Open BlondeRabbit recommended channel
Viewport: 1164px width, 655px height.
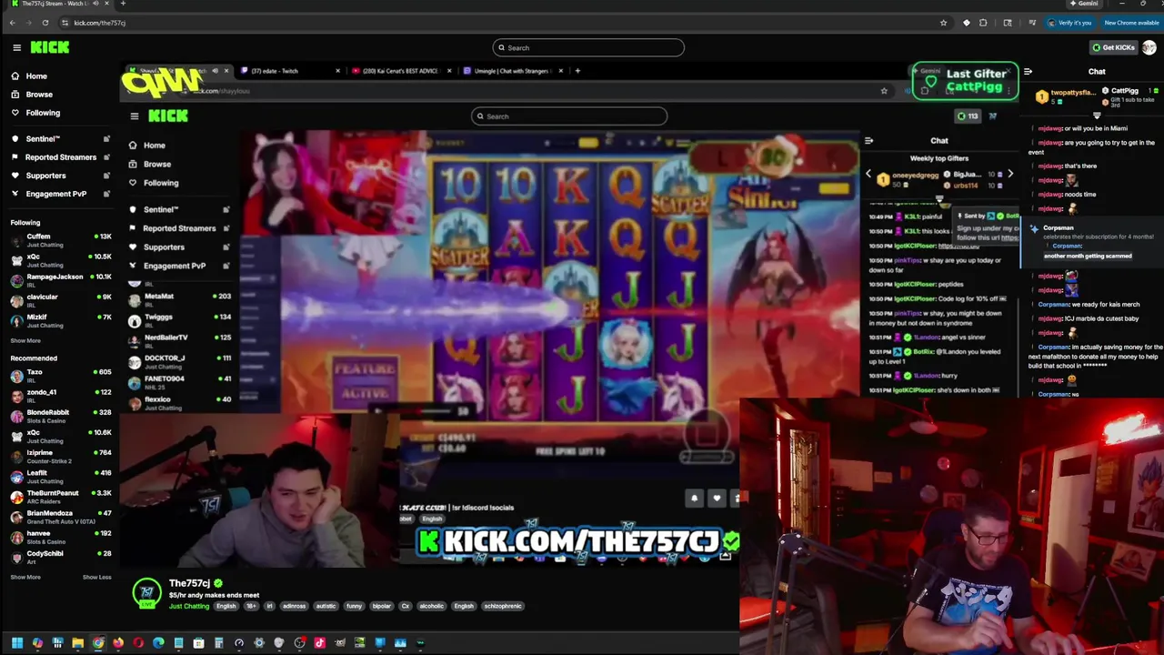pyautogui.click(x=60, y=416)
